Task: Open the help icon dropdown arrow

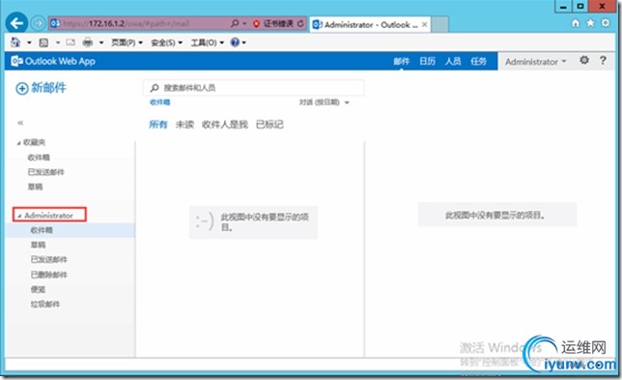Action: tap(244, 43)
